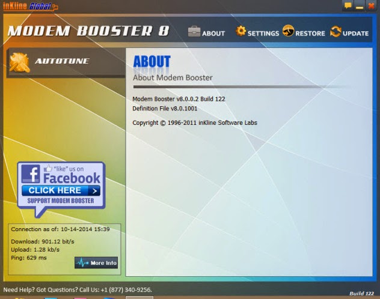The image size is (380, 299).
Task: Close the Modem Booster window
Action: click(x=371, y=5)
